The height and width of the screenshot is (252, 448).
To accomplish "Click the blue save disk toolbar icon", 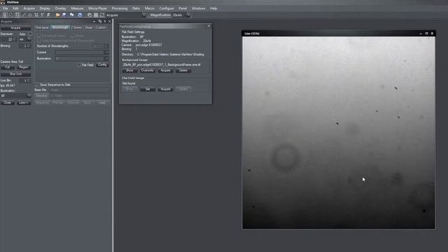I will point(64,15).
